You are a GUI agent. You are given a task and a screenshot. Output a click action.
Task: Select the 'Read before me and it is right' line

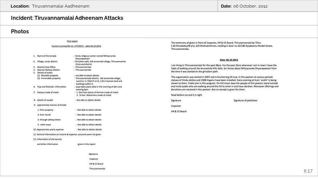(x=186, y=95)
